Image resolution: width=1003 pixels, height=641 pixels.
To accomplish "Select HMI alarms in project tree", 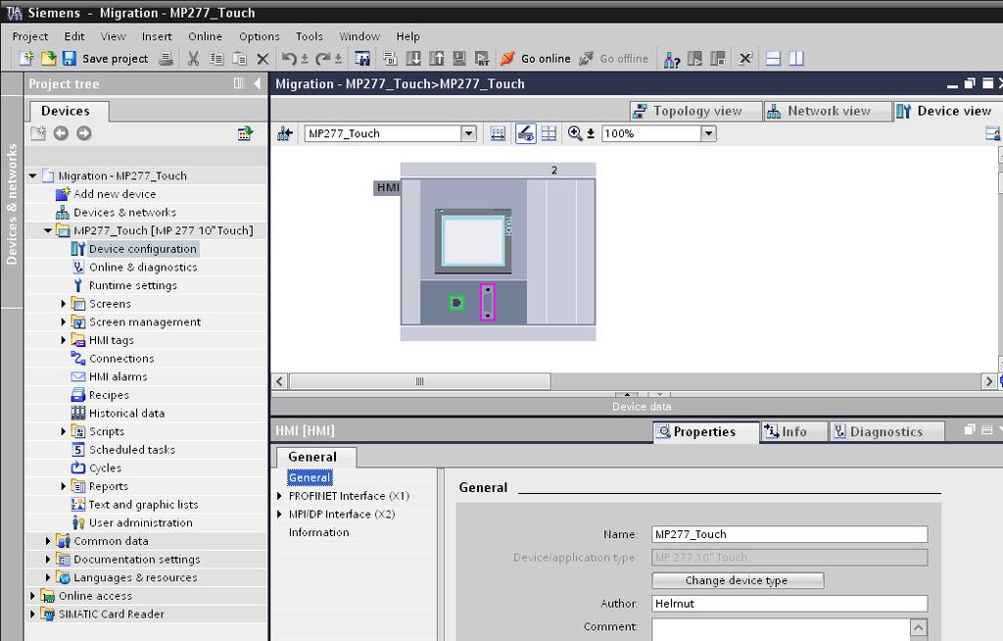I will click(x=119, y=376).
